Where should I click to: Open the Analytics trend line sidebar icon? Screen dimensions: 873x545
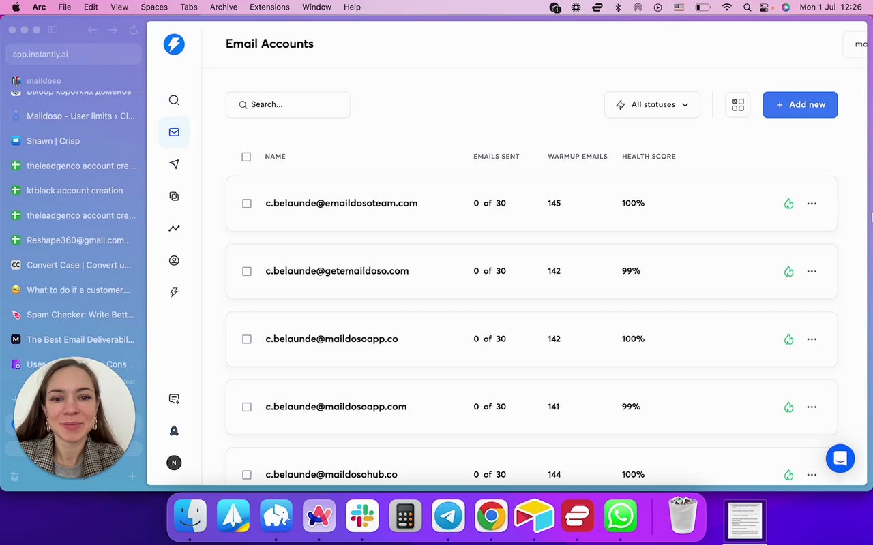[x=174, y=228]
